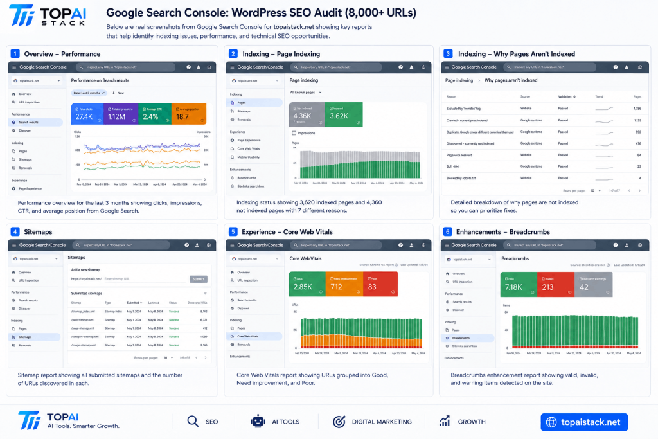Select Breadcrumbs in Breadcrumbs panel sidebar
This screenshot has height=439, width=658.
coord(468,338)
